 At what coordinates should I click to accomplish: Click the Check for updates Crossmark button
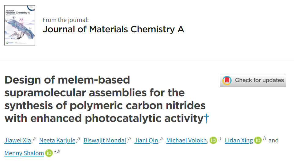[x=253, y=80]
